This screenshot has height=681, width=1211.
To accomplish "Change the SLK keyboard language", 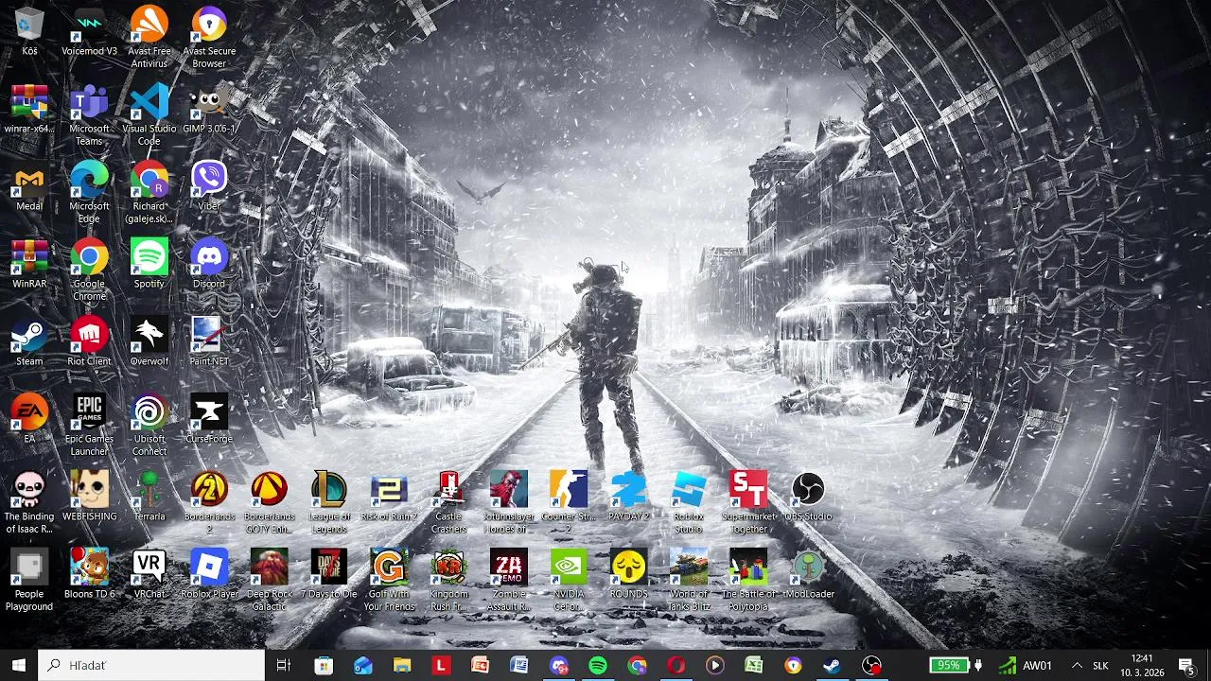I will tap(1100, 665).
